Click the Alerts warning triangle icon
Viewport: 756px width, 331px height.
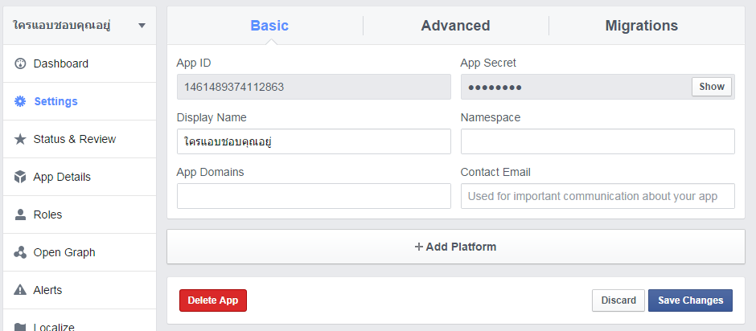pos(20,290)
